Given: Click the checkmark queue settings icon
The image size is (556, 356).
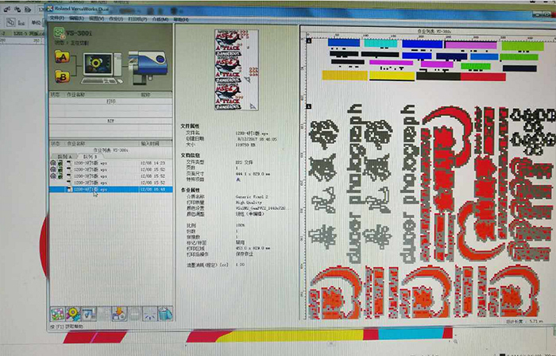Looking at the screenshot, I should click(89, 314).
